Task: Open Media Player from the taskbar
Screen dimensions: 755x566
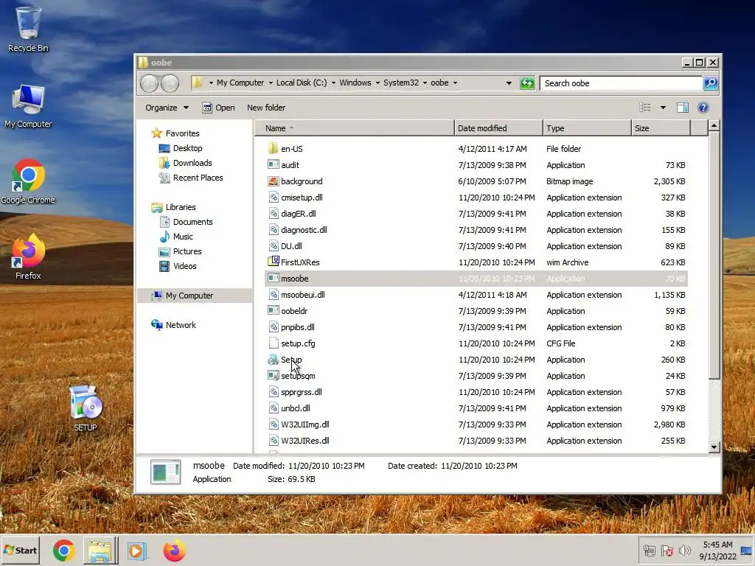Action: tap(136, 551)
